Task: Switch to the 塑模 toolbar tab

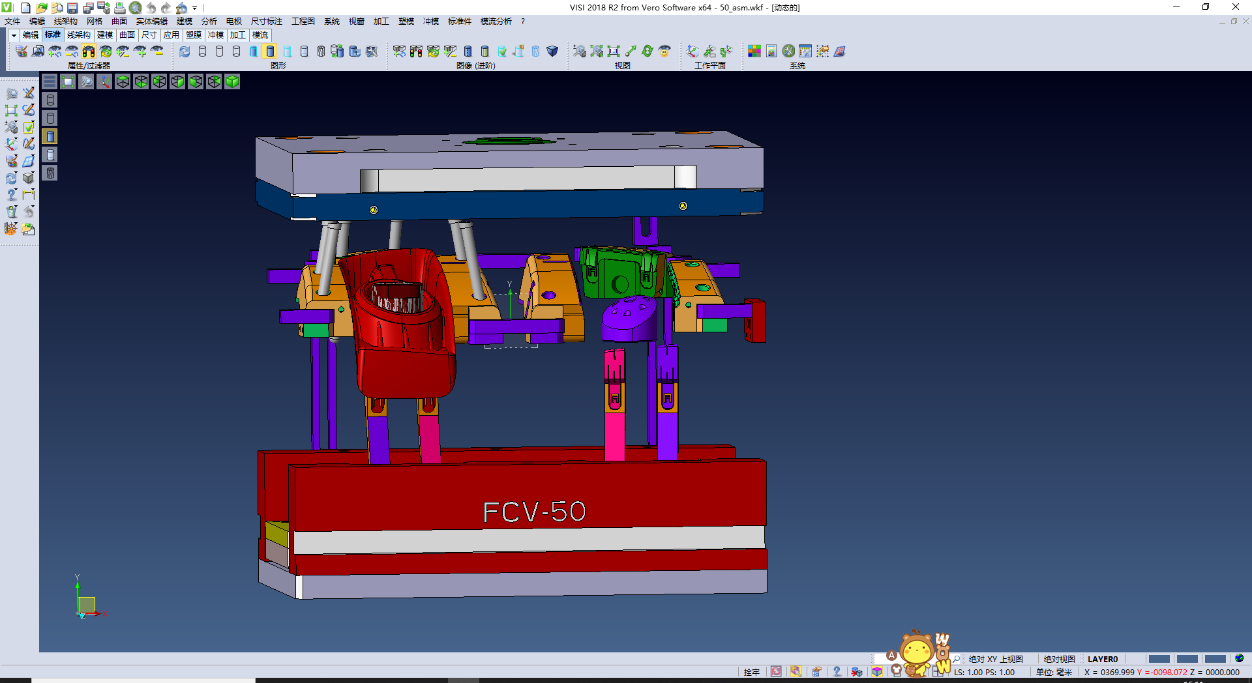Action: point(194,35)
